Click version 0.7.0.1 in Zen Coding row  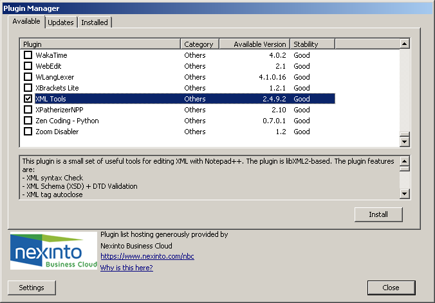[x=274, y=121]
